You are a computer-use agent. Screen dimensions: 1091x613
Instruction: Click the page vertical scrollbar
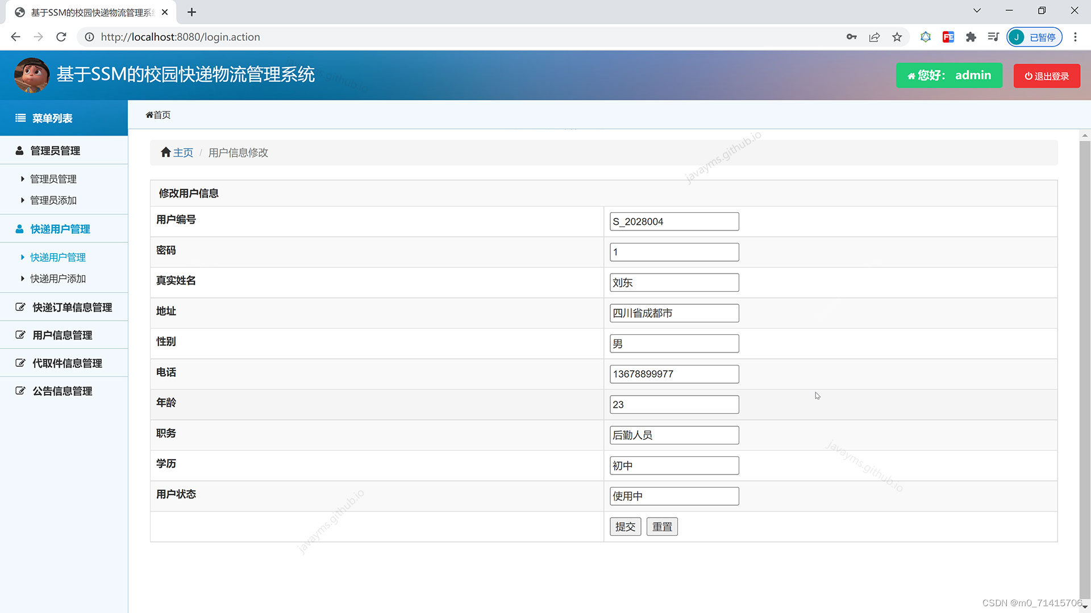1084,369
